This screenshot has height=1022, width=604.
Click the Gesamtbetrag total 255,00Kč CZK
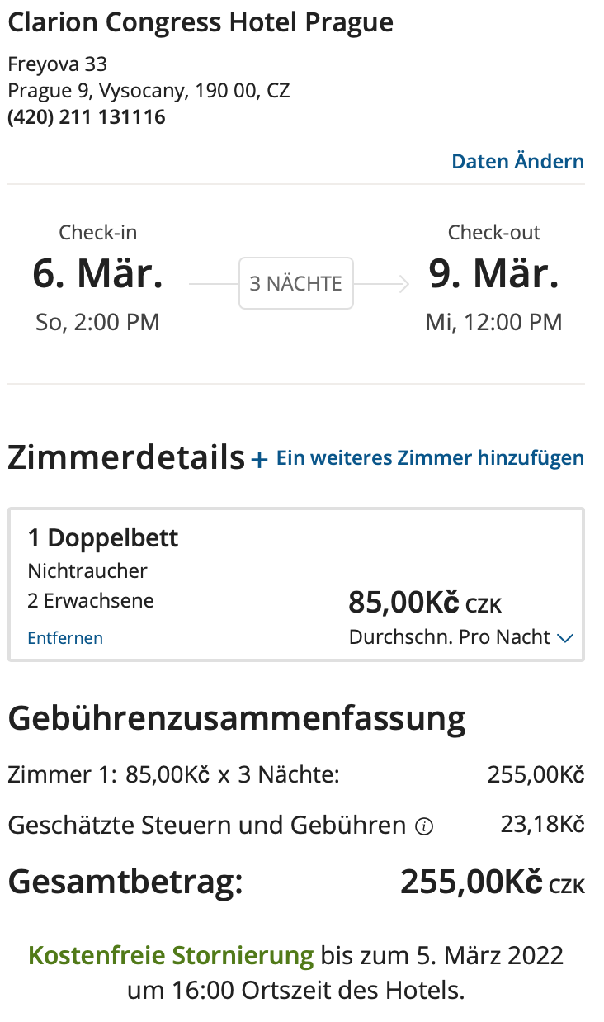point(492,882)
